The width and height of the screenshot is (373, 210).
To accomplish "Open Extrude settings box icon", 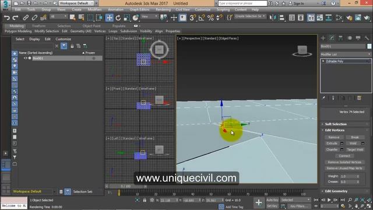I will (342, 143).
